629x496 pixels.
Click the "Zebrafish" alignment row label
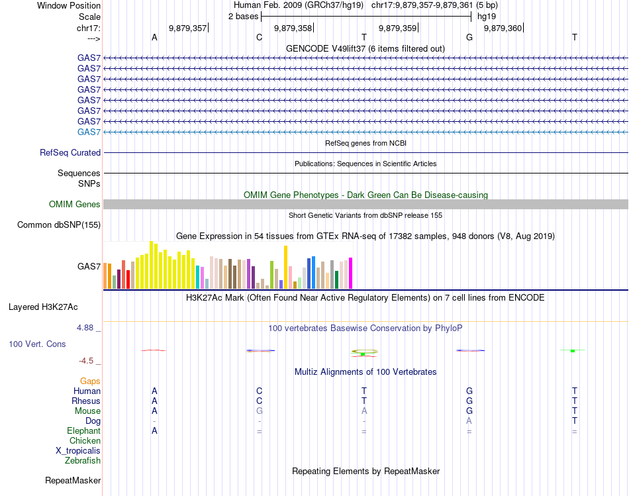[83, 461]
